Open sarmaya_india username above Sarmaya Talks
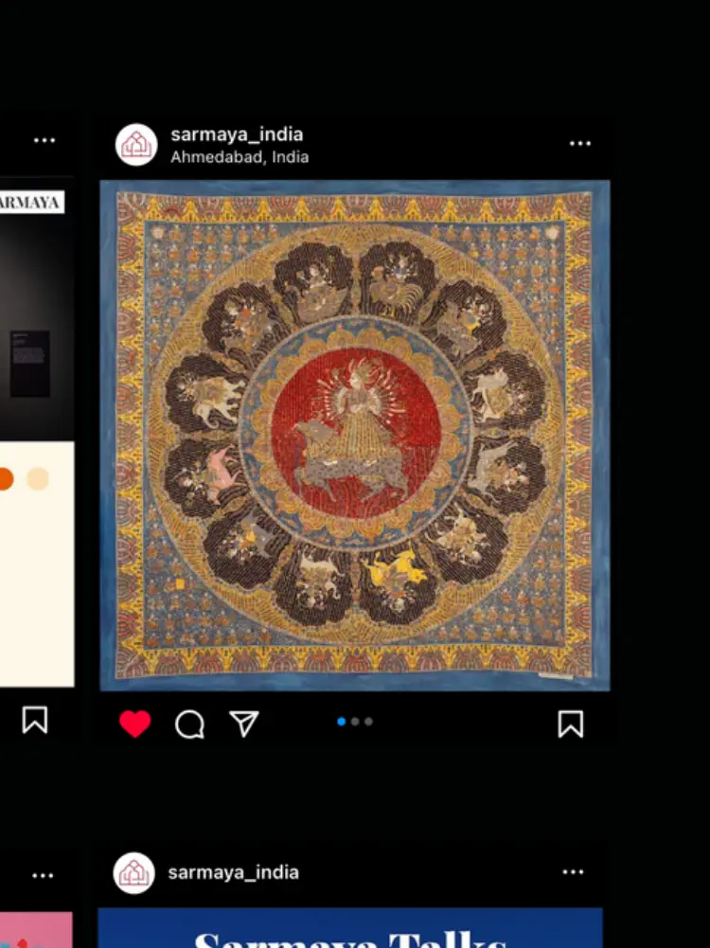This screenshot has width=710, height=948. 233,872
